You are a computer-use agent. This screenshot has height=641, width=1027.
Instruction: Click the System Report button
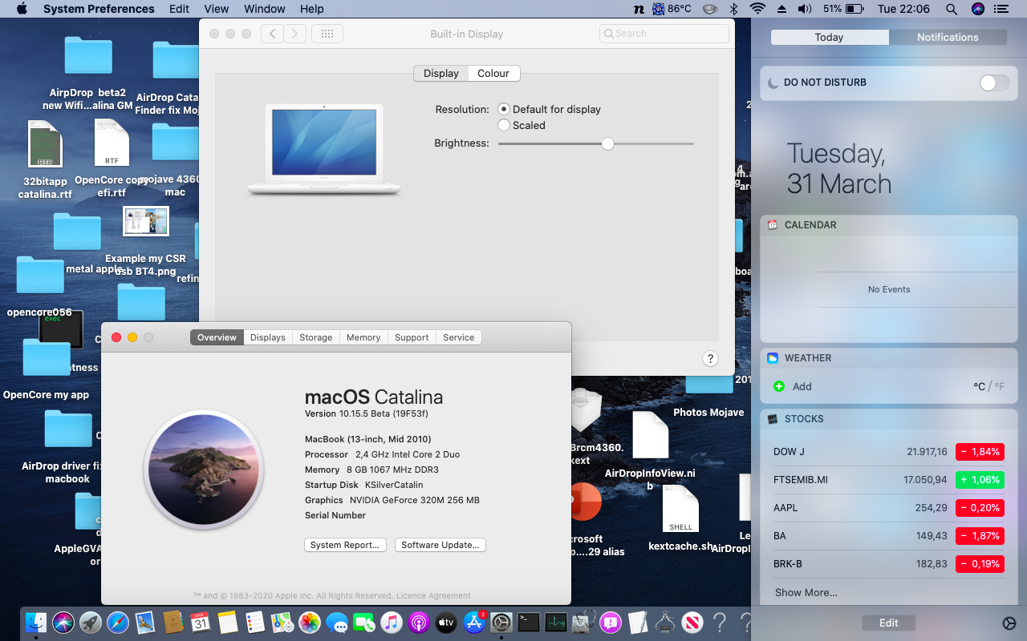point(345,545)
